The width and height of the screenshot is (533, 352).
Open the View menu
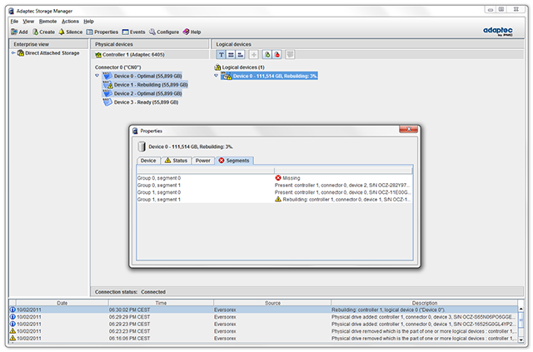pyautogui.click(x=28, y=22)
